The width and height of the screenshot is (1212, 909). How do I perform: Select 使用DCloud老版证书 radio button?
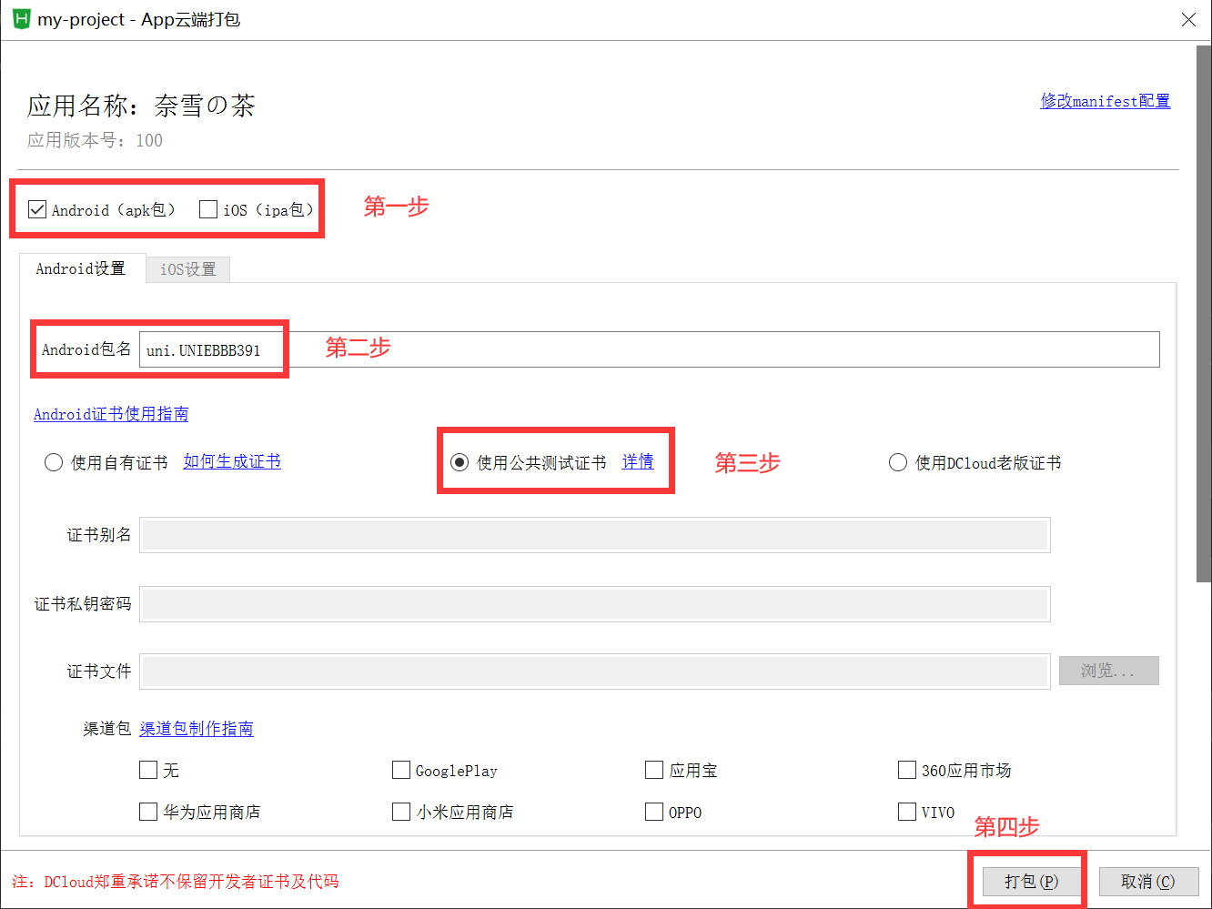coord(898,462)
